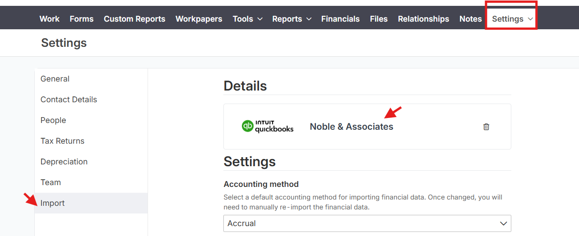Switch to Custom Reports
Screen dimensions: 579x236
point(134,19)
